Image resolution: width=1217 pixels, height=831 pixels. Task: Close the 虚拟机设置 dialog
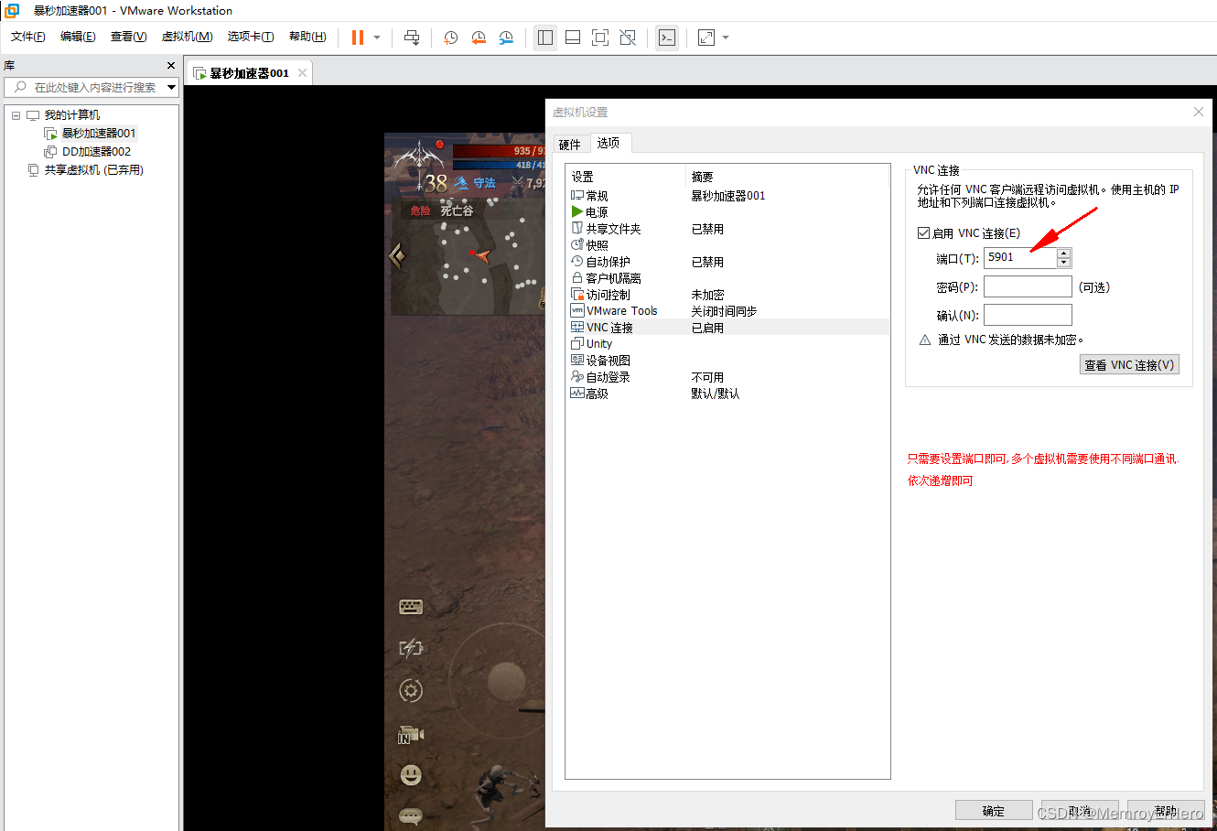[1199, 112]
